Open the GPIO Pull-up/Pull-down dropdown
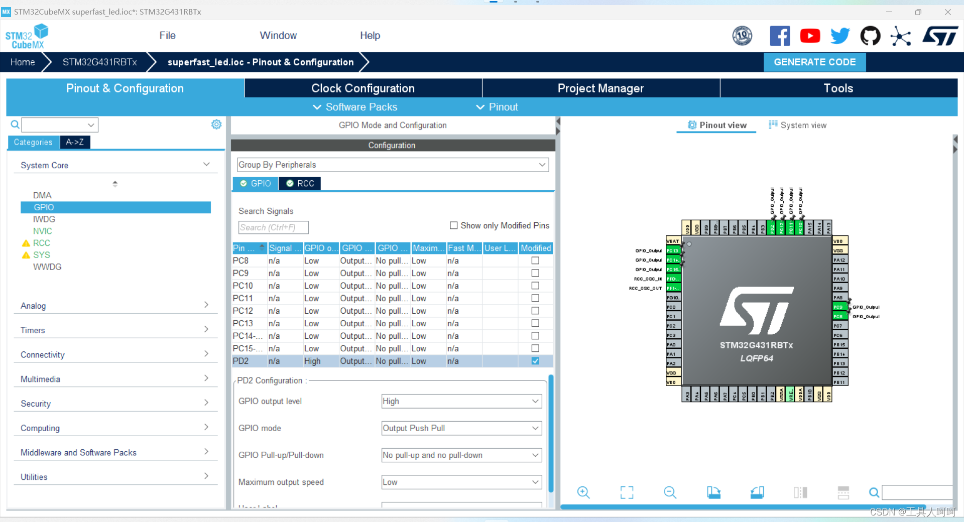This screenshot has width=964, height=522. (x=461, y=455)
